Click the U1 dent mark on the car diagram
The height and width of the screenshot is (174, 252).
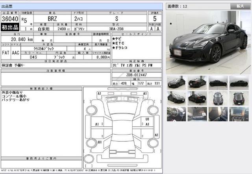pos(147,119)
